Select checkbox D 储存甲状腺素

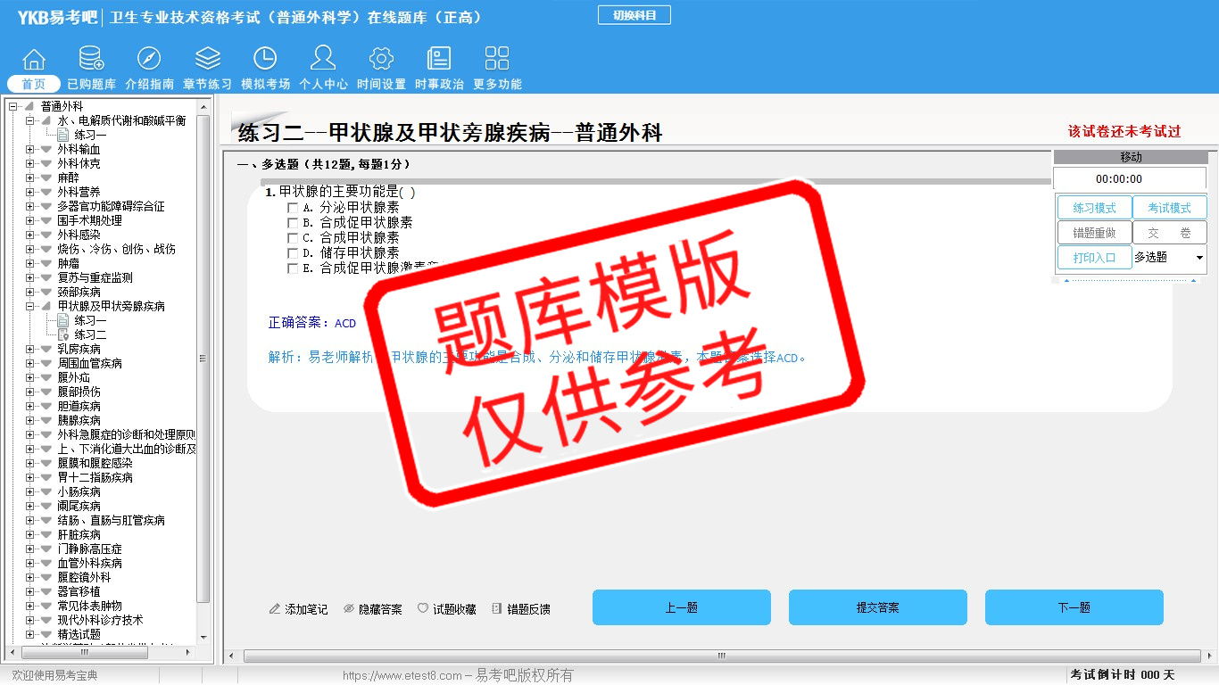click(x=293, y=253)
